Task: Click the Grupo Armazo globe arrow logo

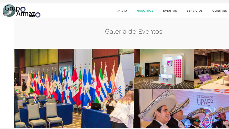Action: point(9,11)
